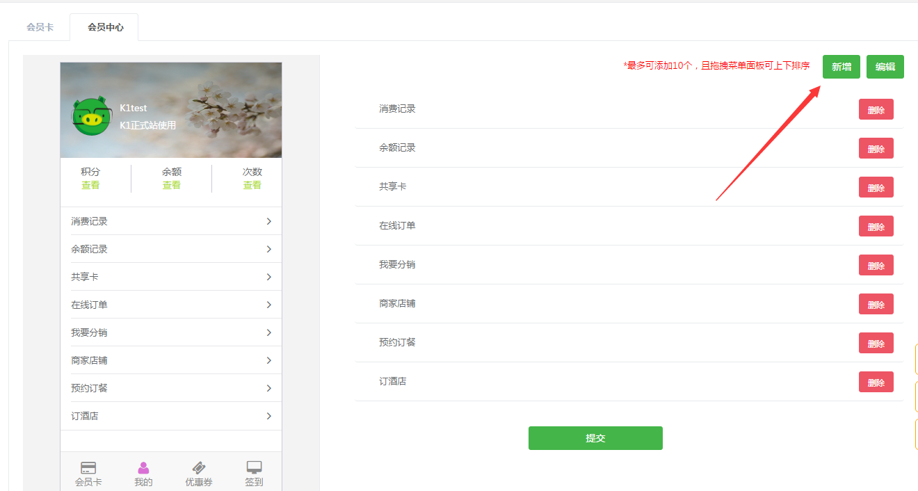
Task: Tap the 签到 monitor icon
Action: point(254,467)
